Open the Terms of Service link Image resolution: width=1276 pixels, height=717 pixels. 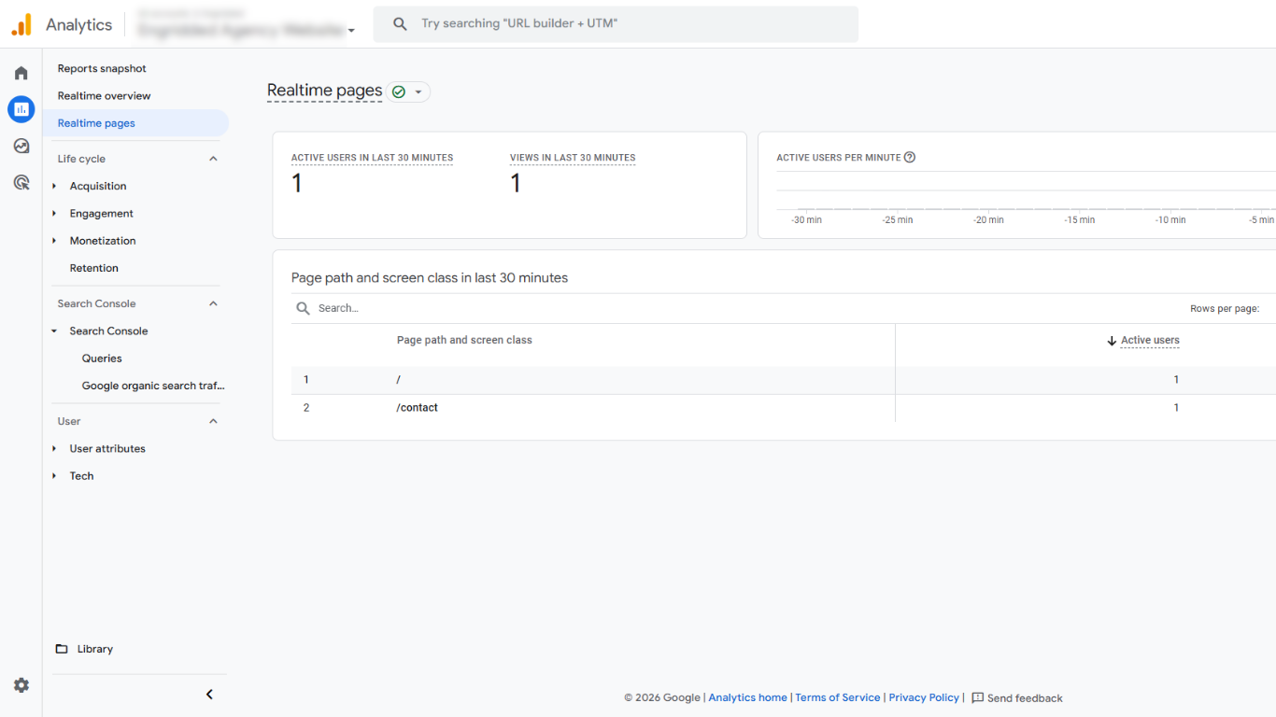point(837,697)
